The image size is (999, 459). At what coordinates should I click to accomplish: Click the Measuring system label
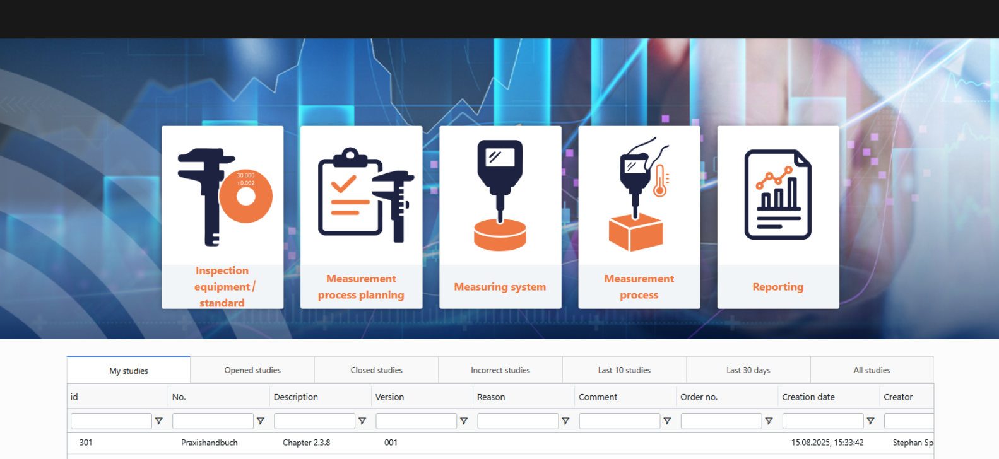click(500, 287)
